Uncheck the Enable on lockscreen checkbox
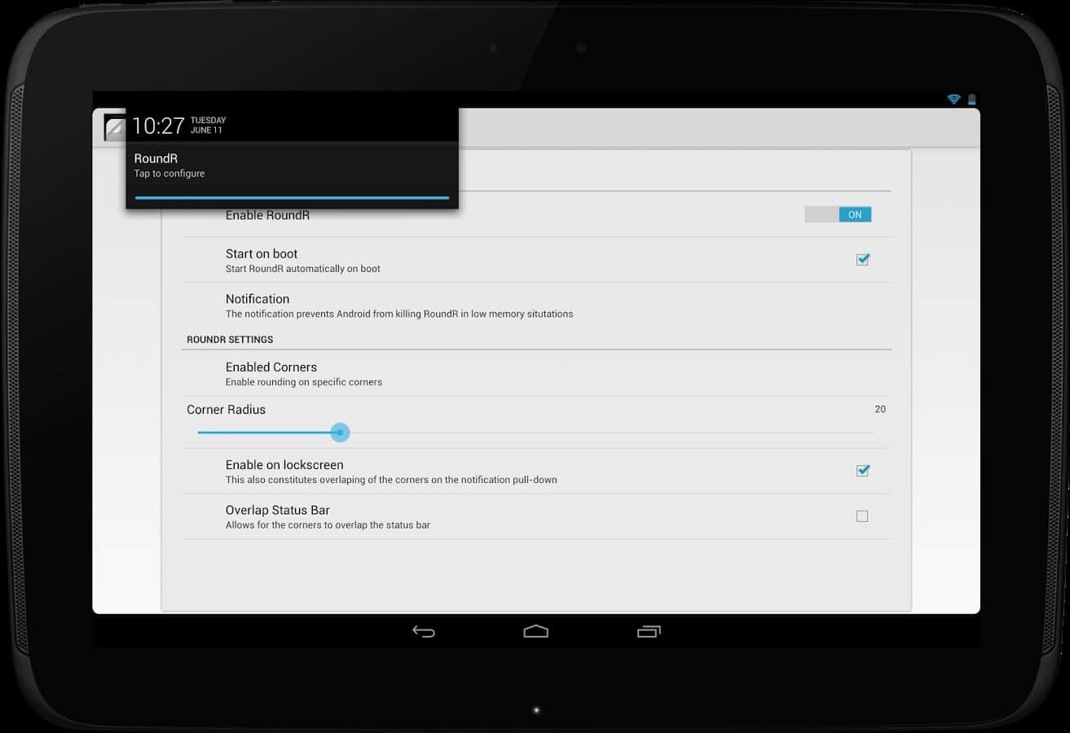The height and width of the screenshot is (733, 1070). pyautogui.click(x=862, y=471)
